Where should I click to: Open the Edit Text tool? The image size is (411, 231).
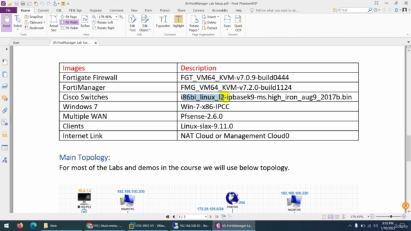pos(132,23)
